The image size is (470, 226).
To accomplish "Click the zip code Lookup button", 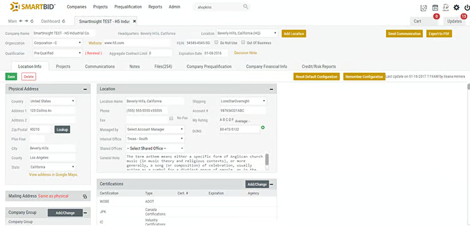I will point(62,130).
